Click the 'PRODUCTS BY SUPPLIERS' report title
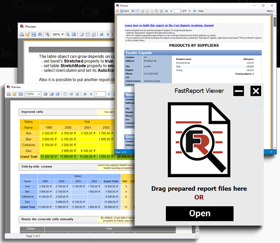Screen dimensions: 280x243 194,46
